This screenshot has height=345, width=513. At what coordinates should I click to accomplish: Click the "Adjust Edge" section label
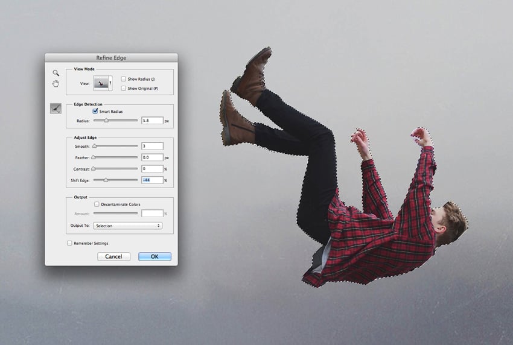85,138
